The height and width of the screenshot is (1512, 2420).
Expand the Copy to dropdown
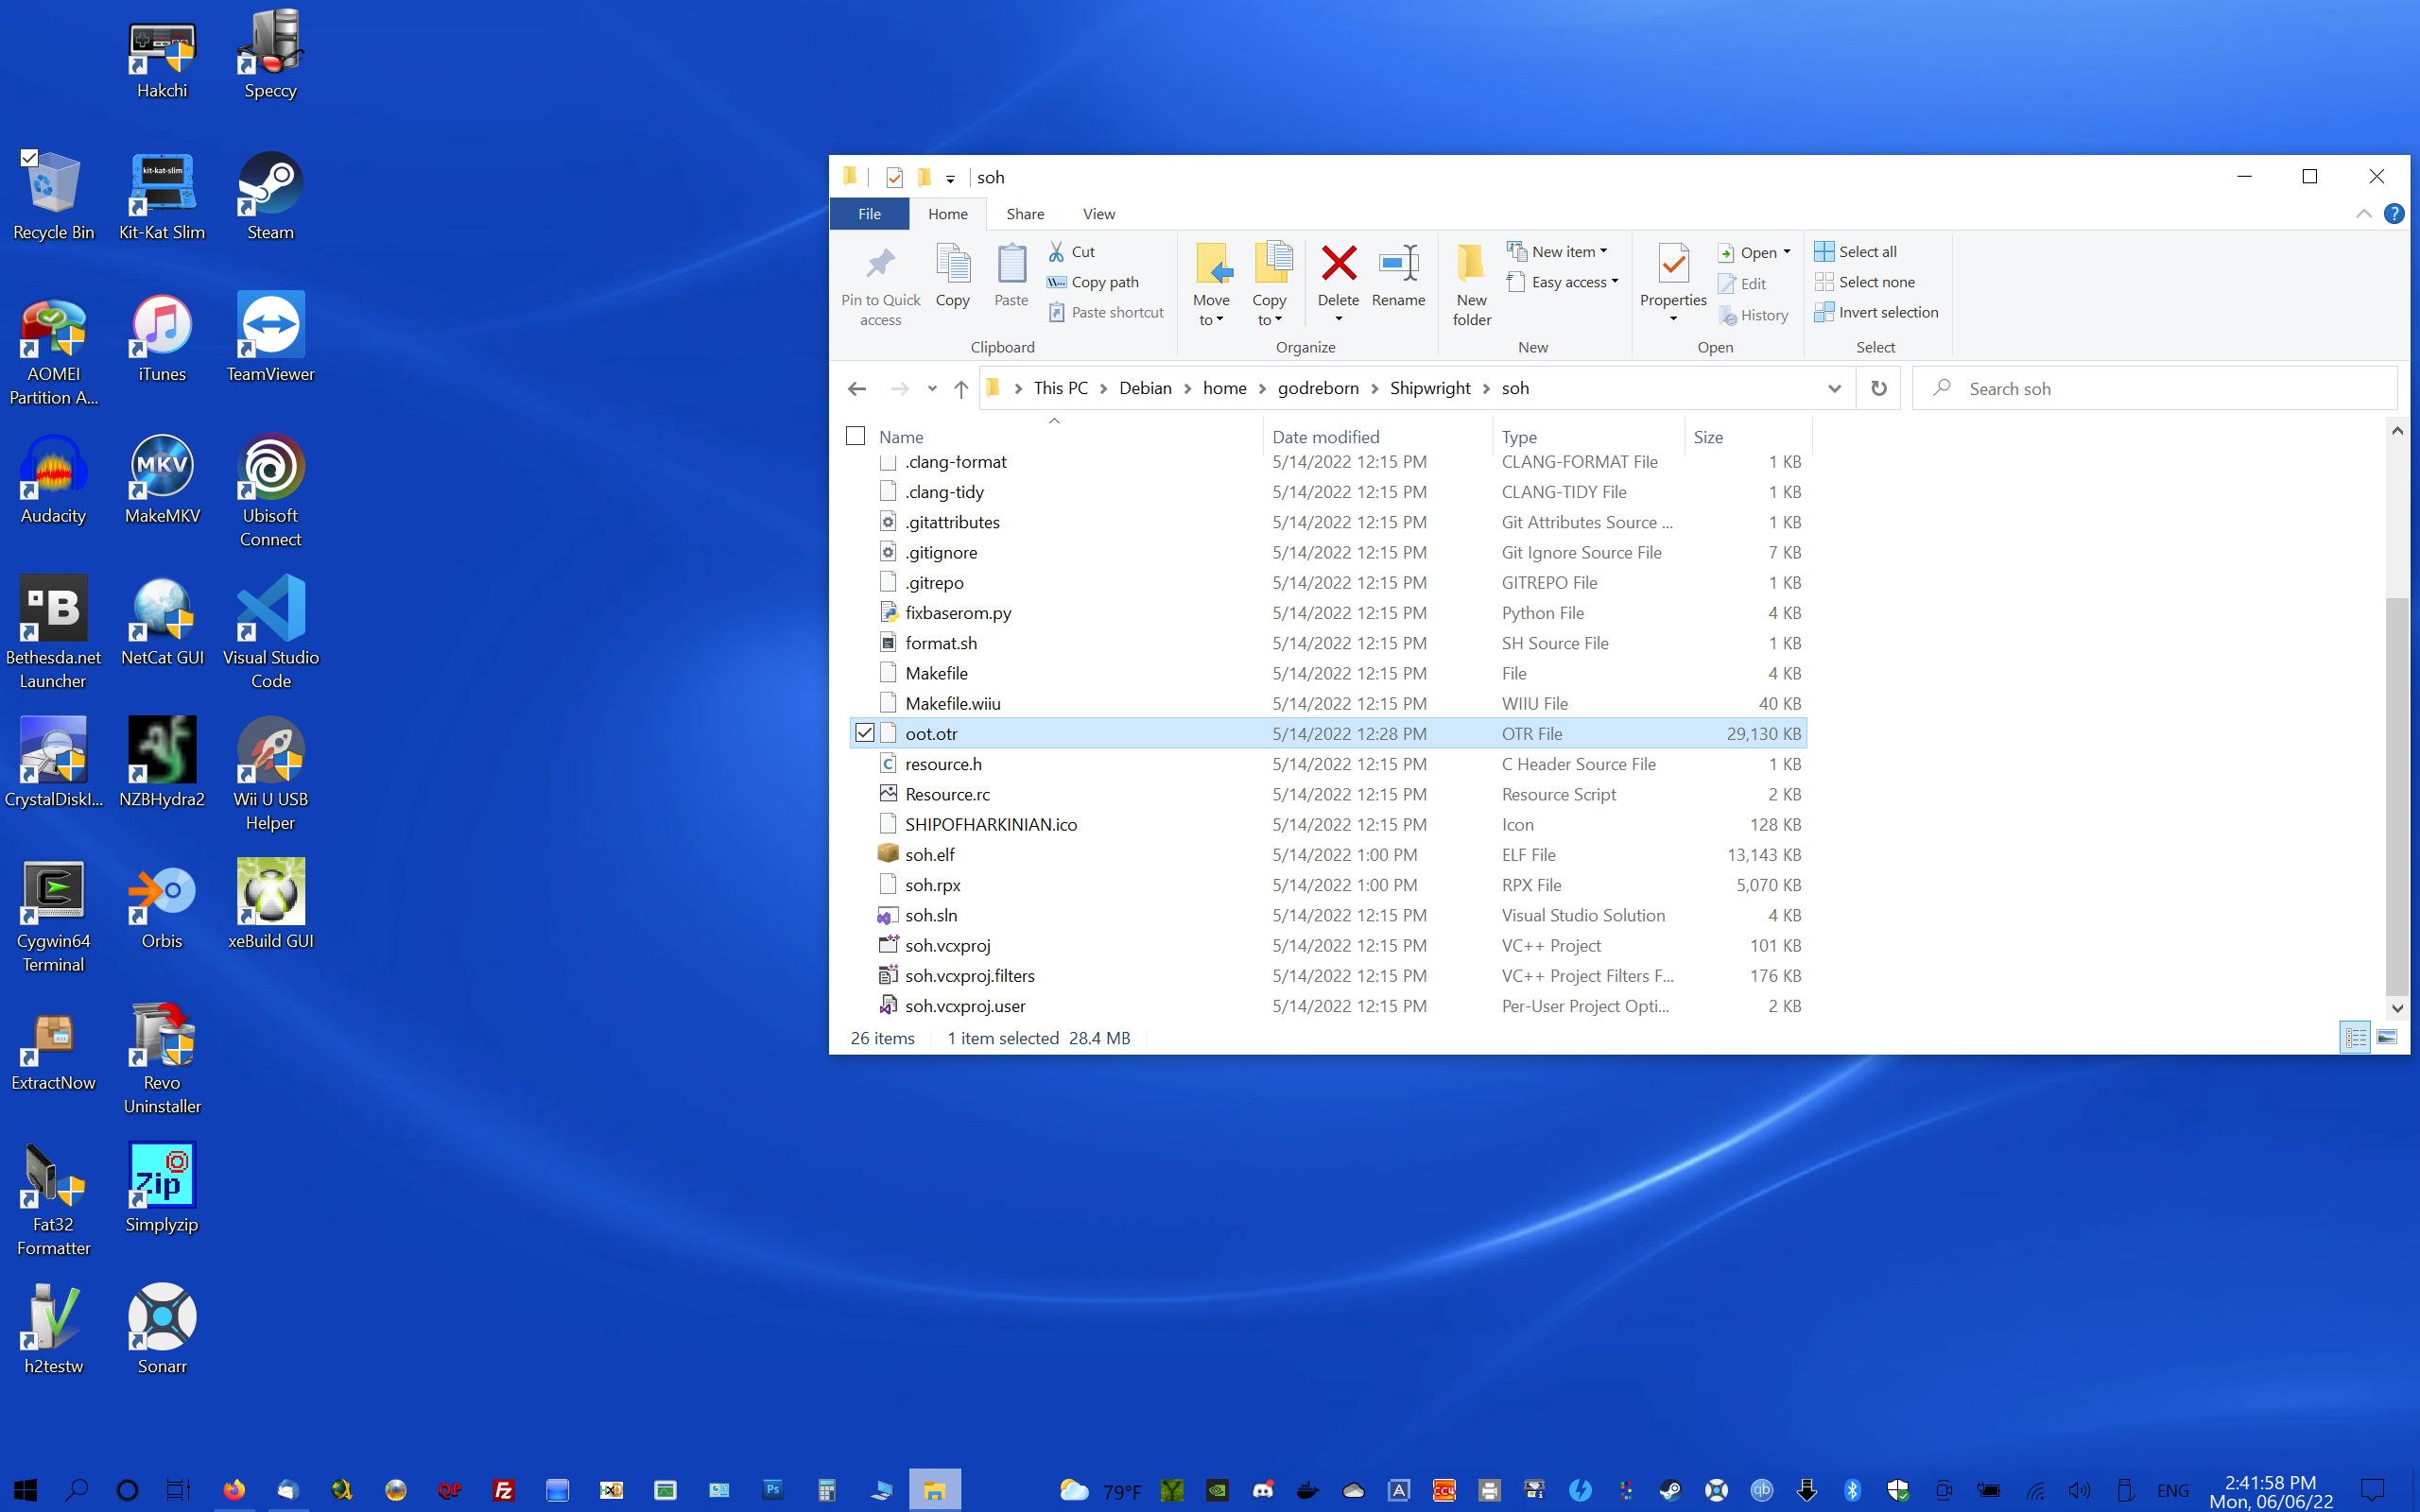[1269, 310]
